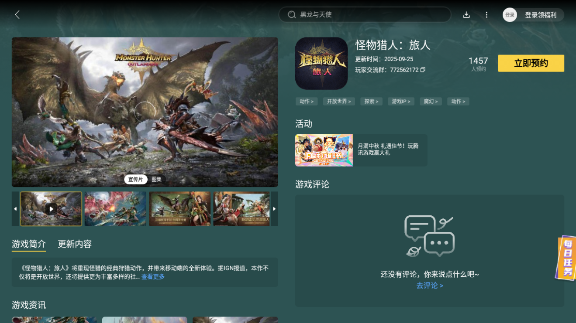Select the second thumbnail with pink dragon

click(115, 209)
